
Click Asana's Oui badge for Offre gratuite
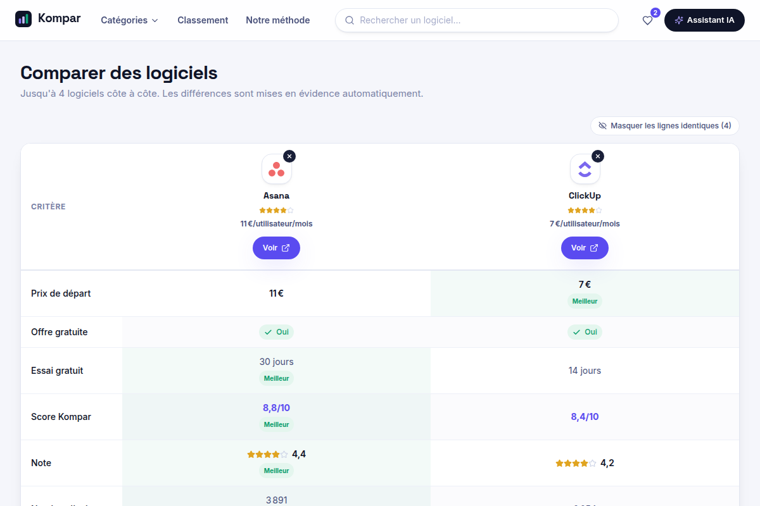(x=276, y=332)
